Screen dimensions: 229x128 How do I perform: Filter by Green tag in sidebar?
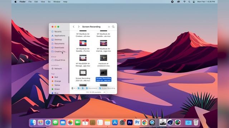56,89
